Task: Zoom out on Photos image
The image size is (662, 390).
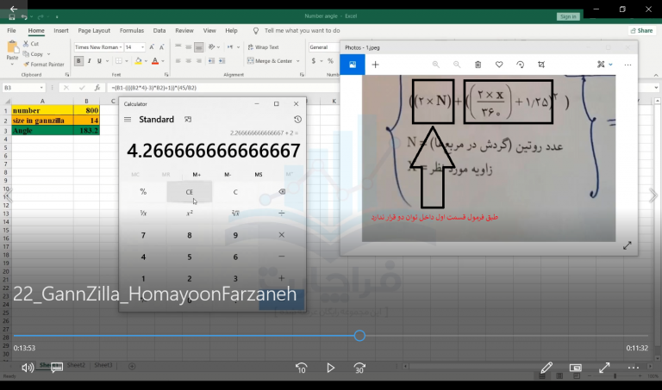Action: pos(457,65)
